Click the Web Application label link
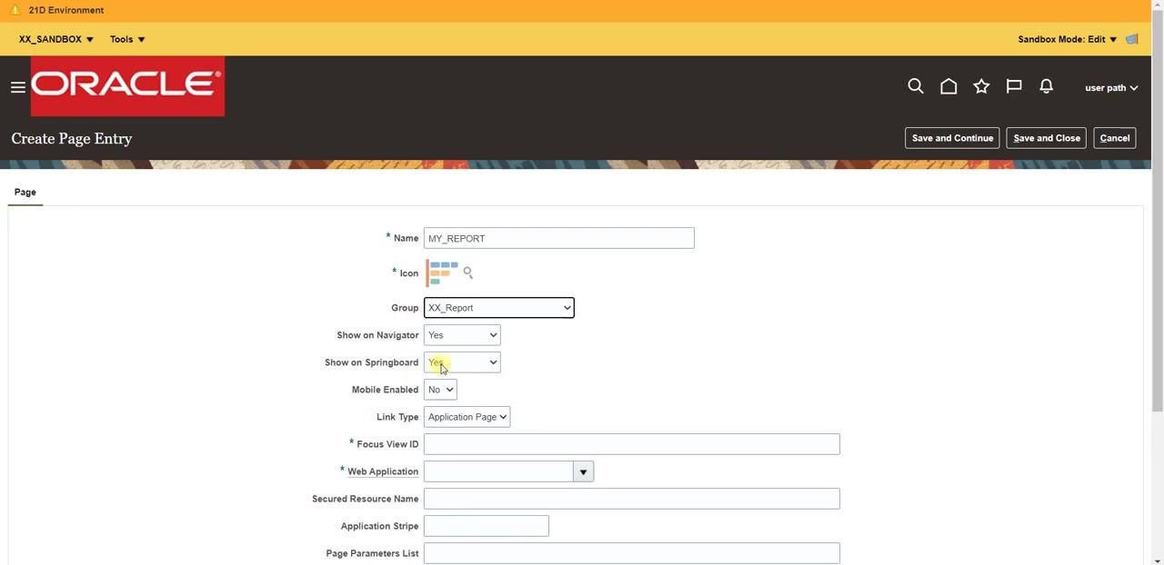The width and height of the screenshot is (1164, 565). point(383,471)
